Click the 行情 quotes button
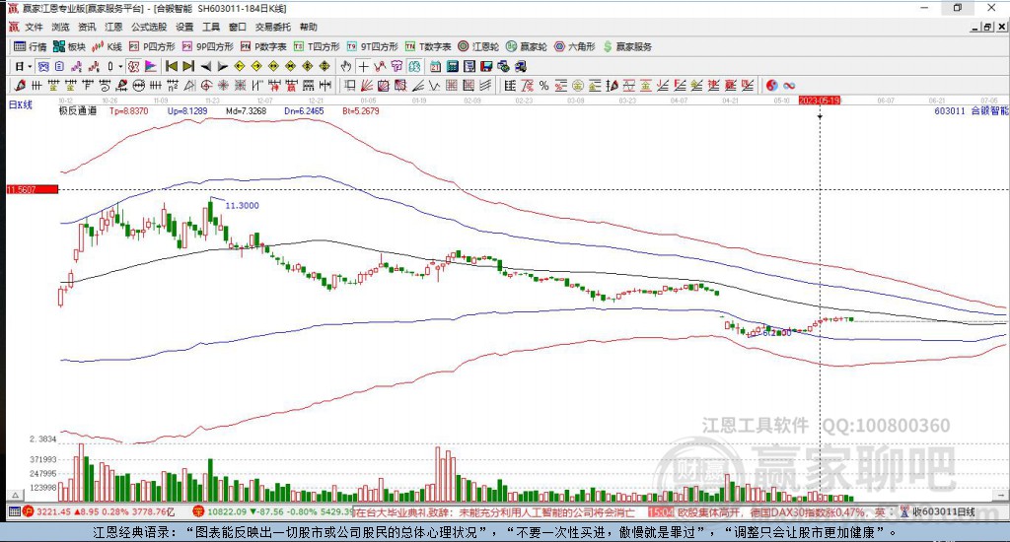The width and height of the screenshot is (1010, 542). [x=31, y=46]
